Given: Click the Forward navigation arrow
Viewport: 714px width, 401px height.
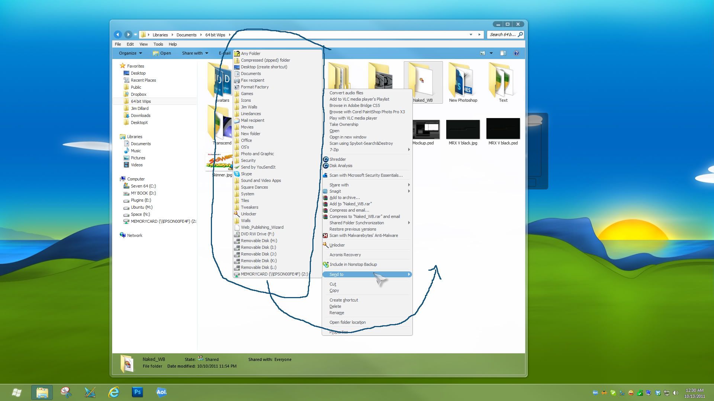Looking at the screenshot, I should (128, 35).
